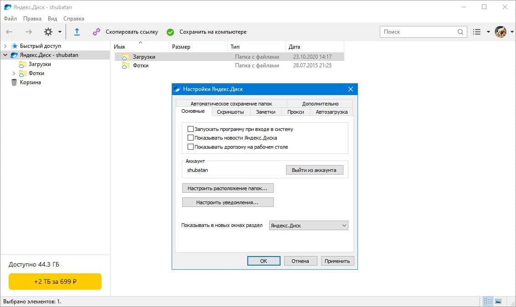The width and height of the screenshot is (516, 307).
Task: Expand the Фотки folder tree node
Action: (x=14, y=73)
